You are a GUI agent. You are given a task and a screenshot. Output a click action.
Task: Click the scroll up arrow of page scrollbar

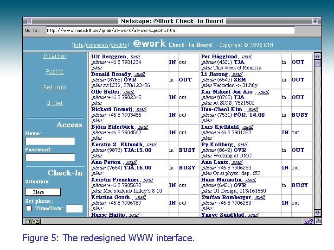pos(317,56)
